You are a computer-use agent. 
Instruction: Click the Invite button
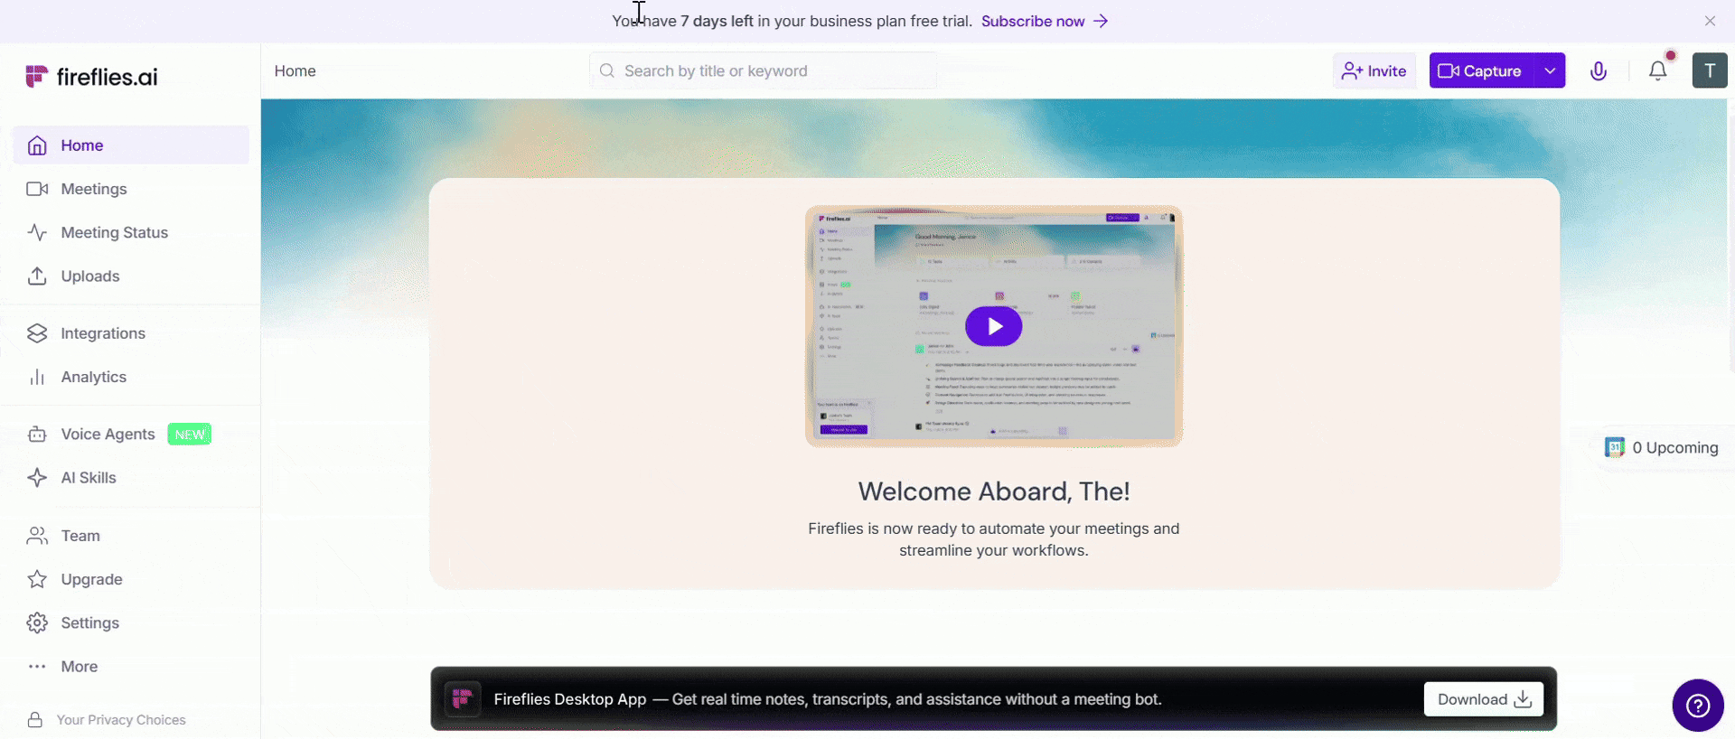click(1374, 70)
